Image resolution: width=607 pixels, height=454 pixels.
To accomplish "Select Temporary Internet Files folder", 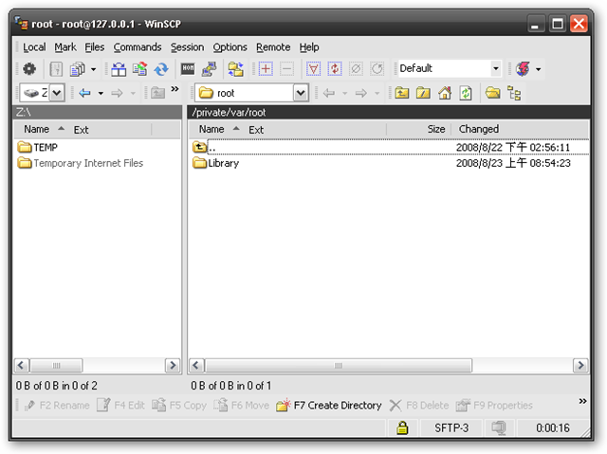I will pyautogui.click(x=80, y=163).
